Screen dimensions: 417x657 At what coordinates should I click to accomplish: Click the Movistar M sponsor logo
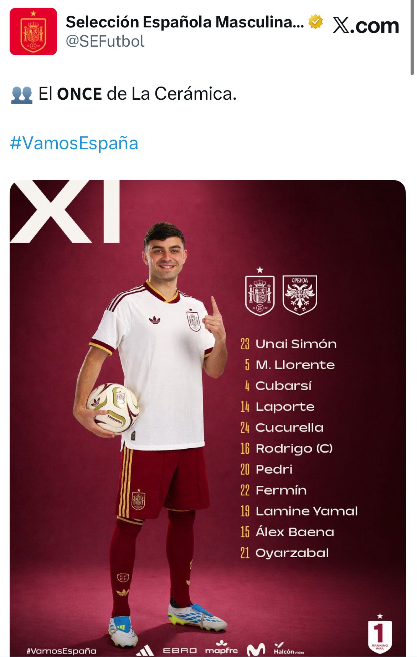click(x=256, y=650)
